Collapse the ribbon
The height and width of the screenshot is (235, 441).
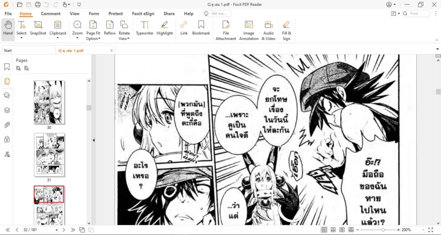437,40
